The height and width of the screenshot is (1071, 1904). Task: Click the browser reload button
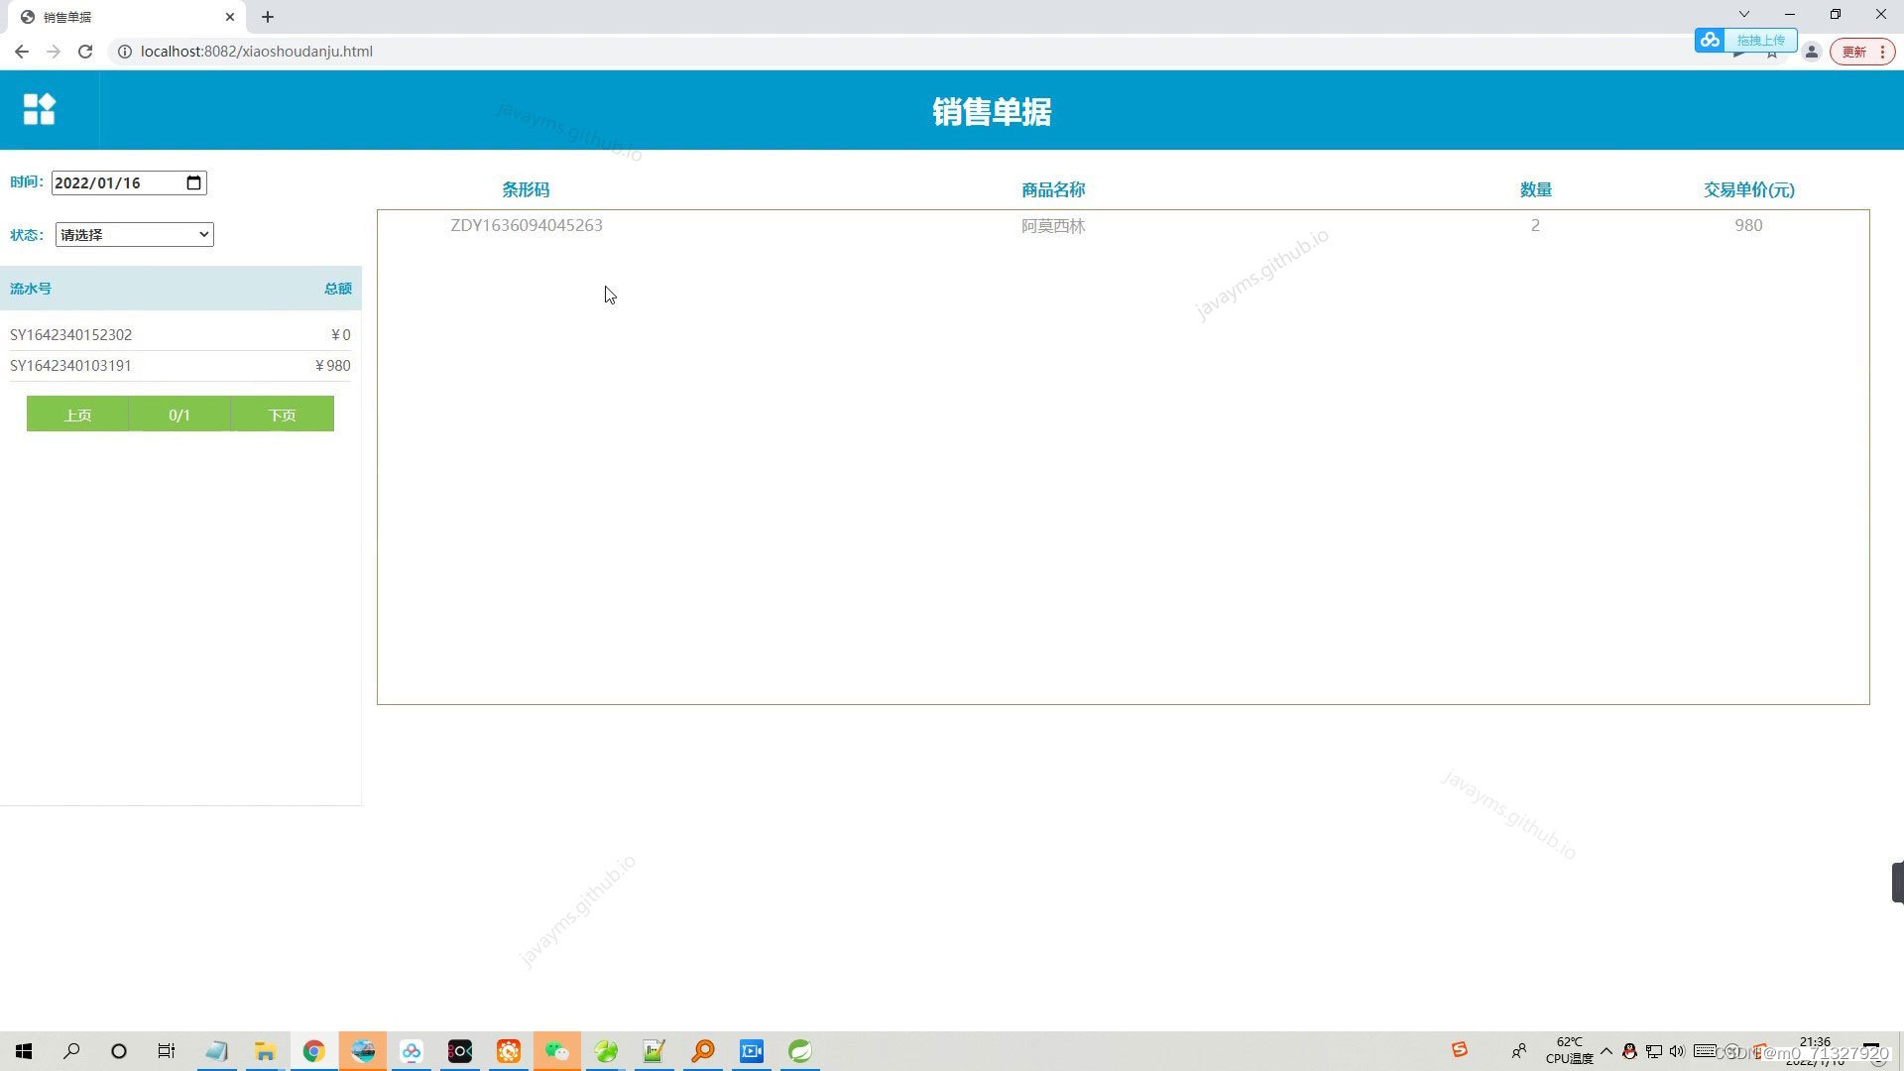(85, 52)
